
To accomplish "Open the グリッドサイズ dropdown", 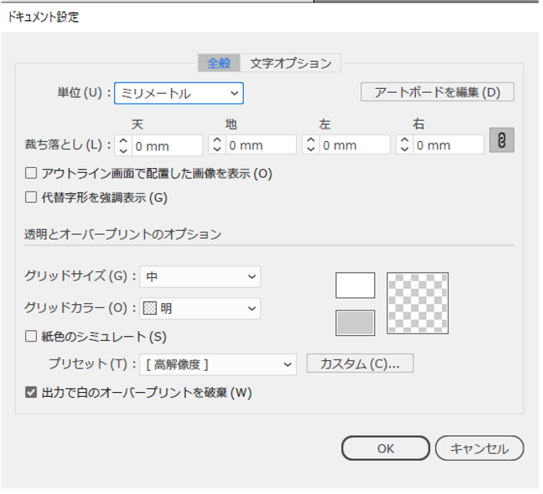I will (201, 277).
